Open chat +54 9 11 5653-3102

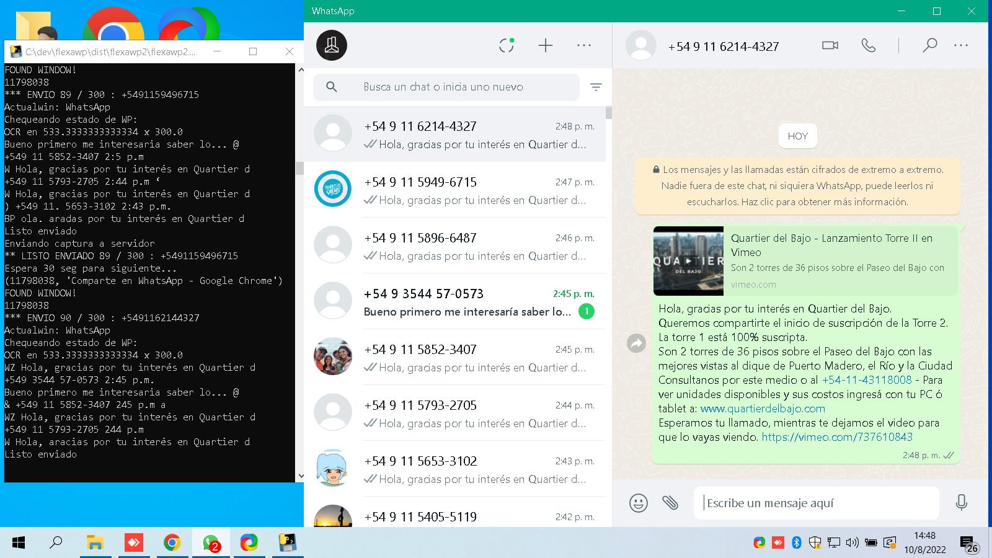point(454,469)
